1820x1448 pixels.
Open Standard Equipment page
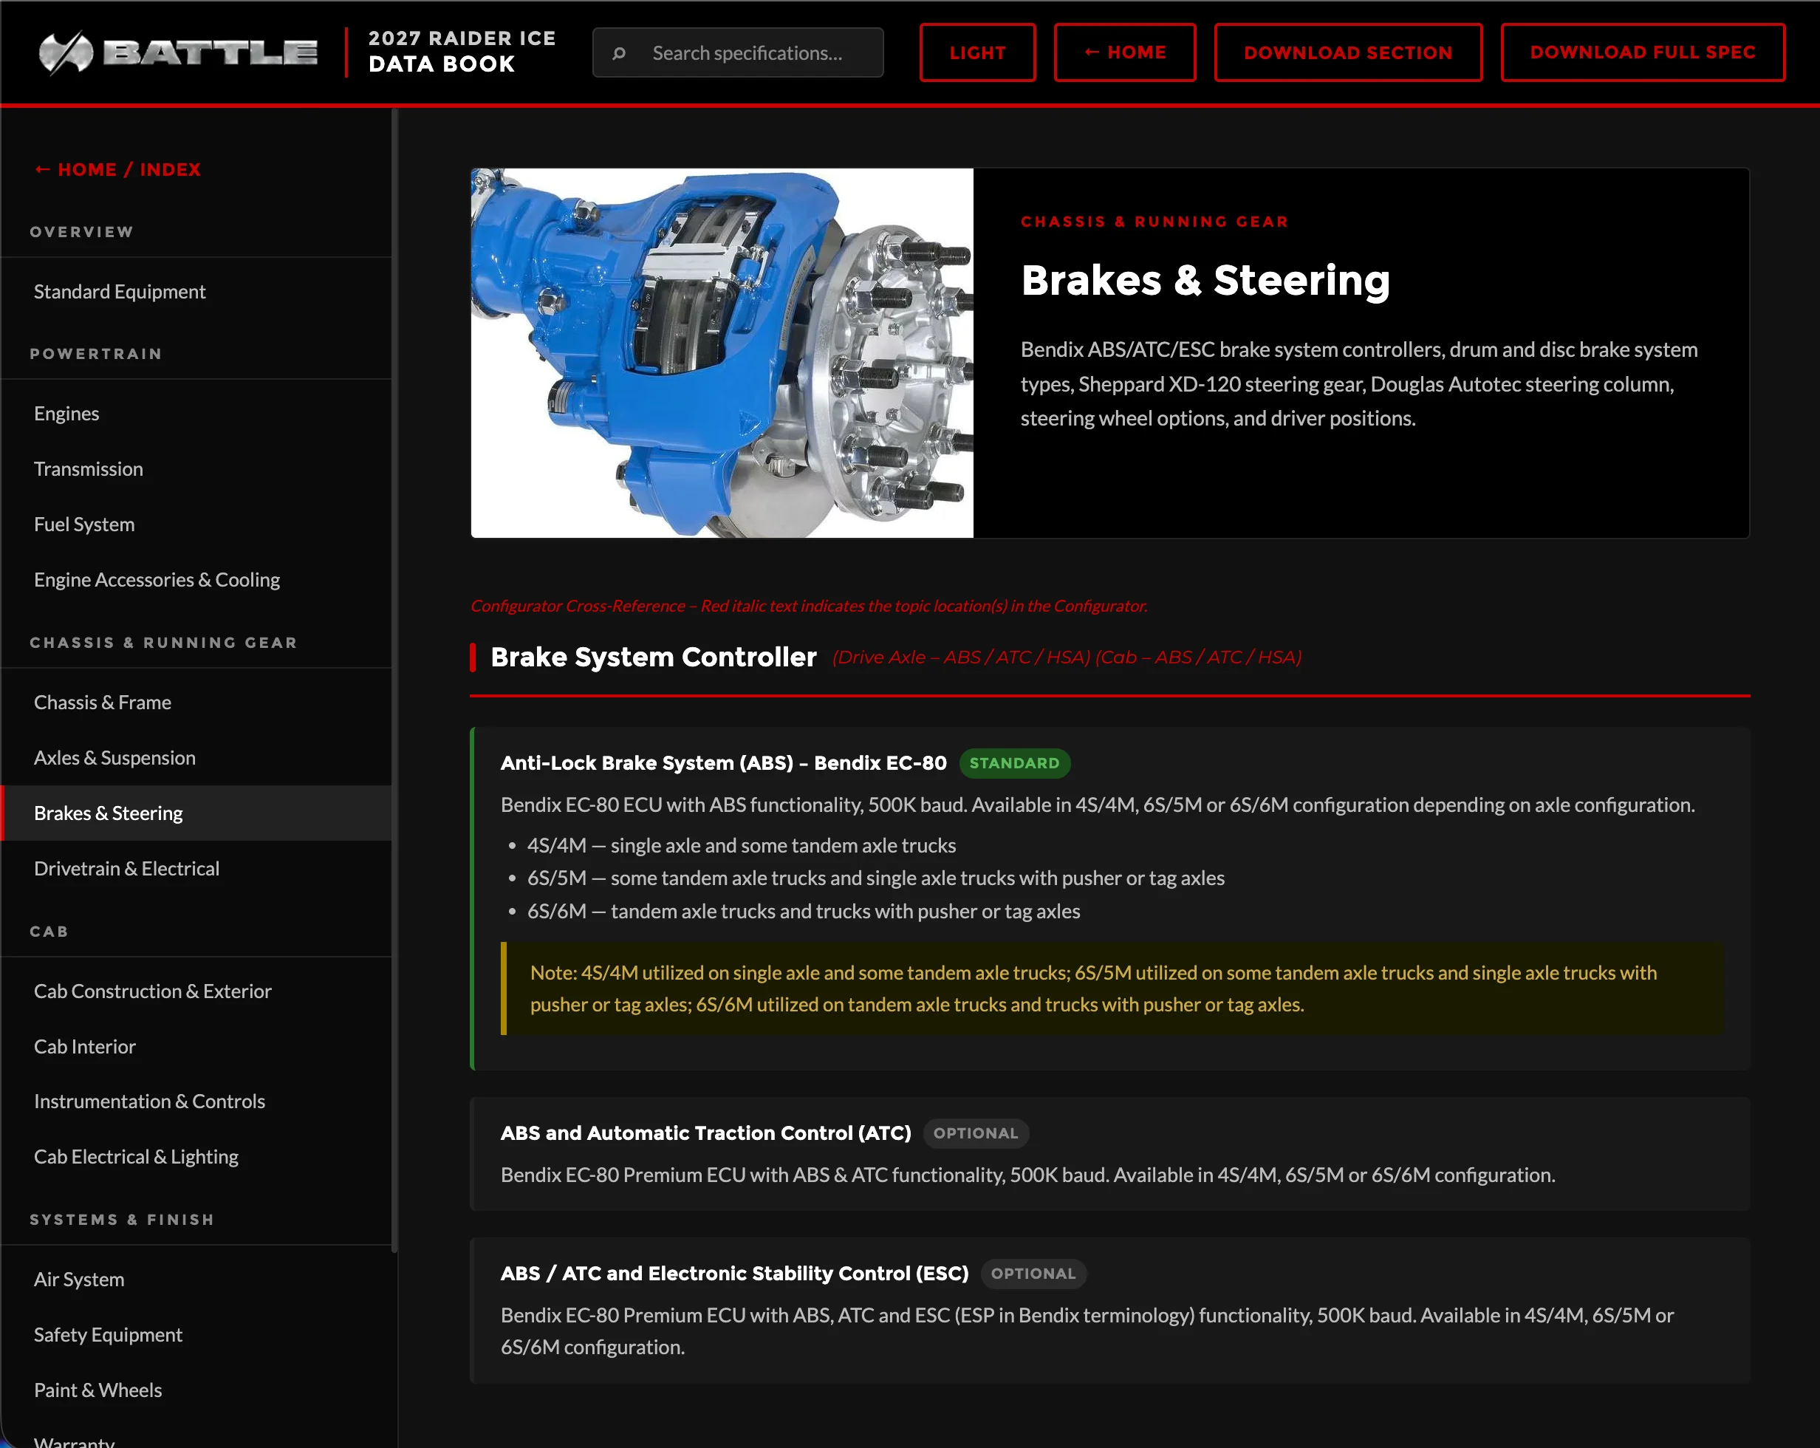196,291
